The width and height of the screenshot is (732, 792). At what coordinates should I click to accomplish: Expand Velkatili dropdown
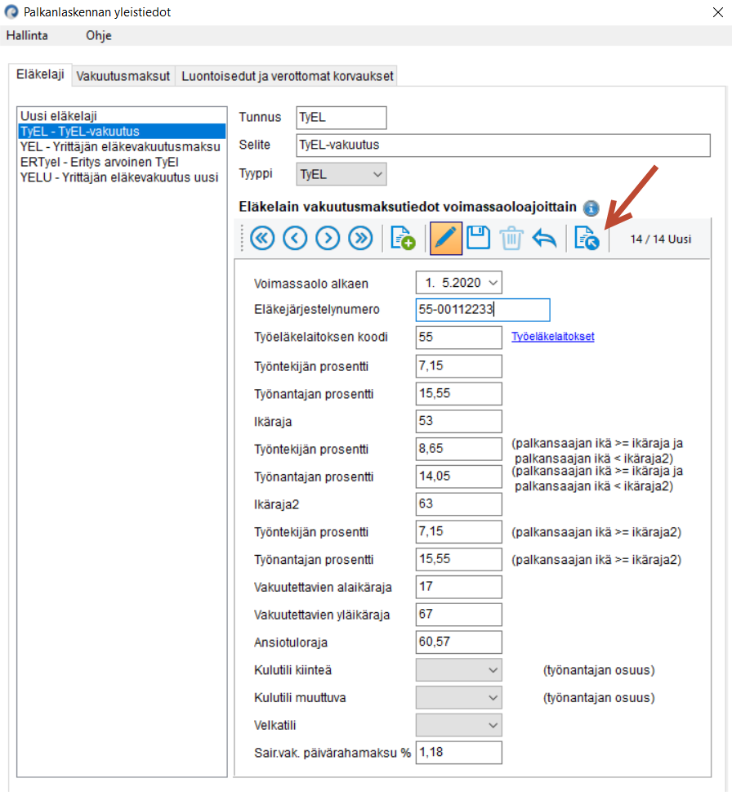(x=459, y=725)
